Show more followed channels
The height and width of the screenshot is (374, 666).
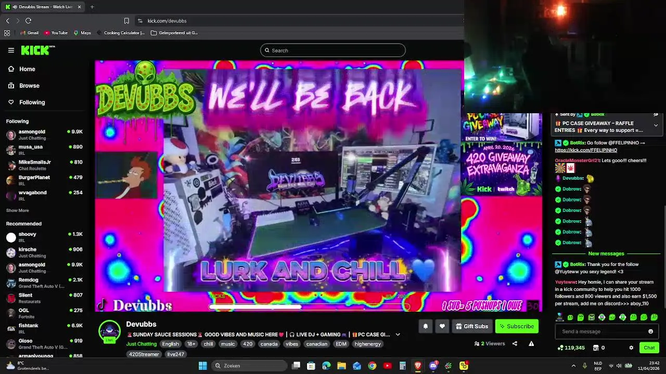click(x=17, y=210)
